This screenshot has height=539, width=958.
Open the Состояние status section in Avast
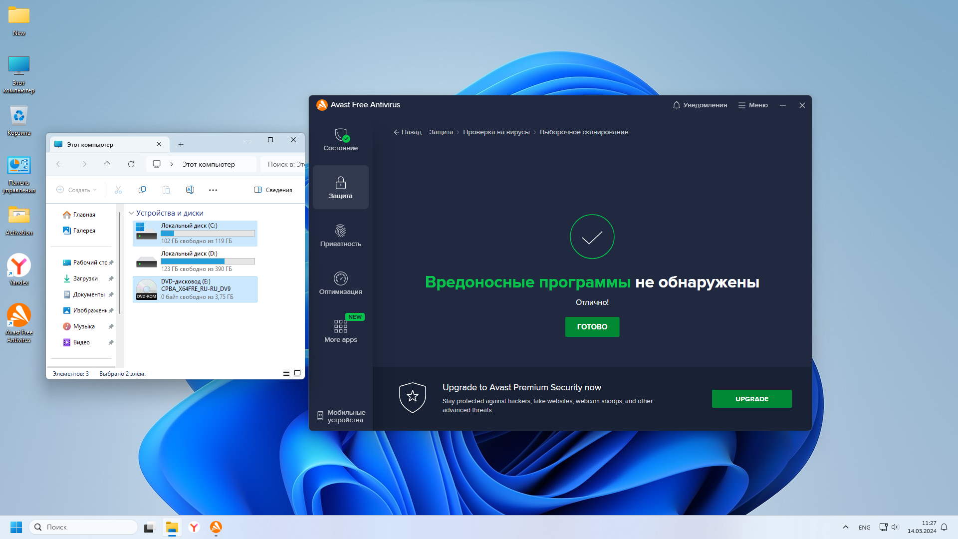point(340,139)
